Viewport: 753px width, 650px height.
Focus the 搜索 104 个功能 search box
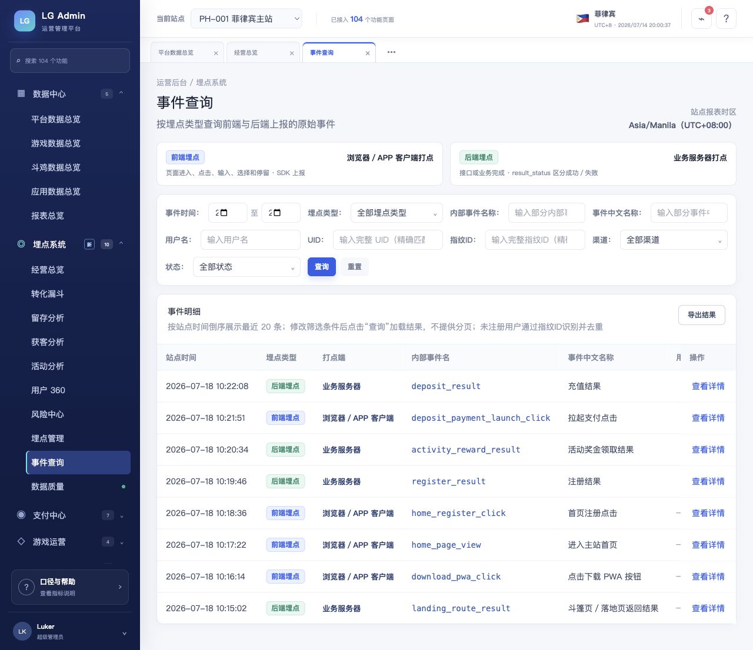click(70, 61)
